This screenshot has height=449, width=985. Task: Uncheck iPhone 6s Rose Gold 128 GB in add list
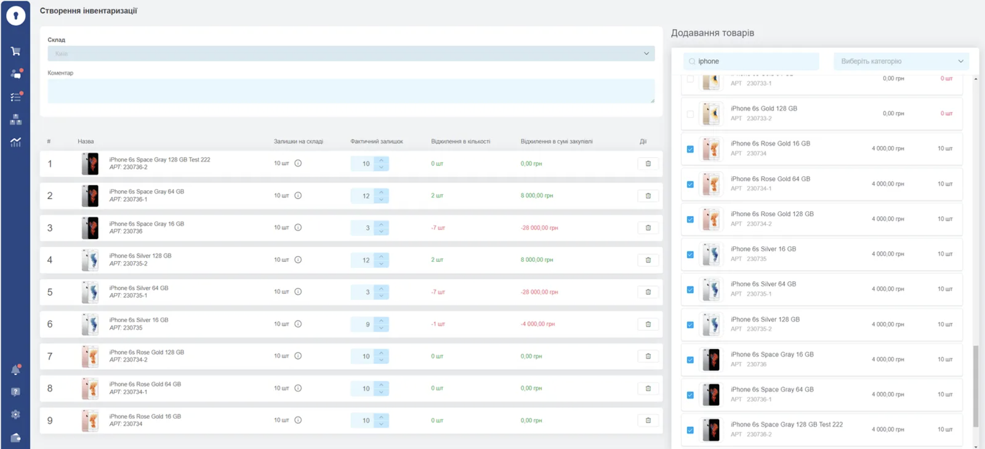[x=690, y=219]
